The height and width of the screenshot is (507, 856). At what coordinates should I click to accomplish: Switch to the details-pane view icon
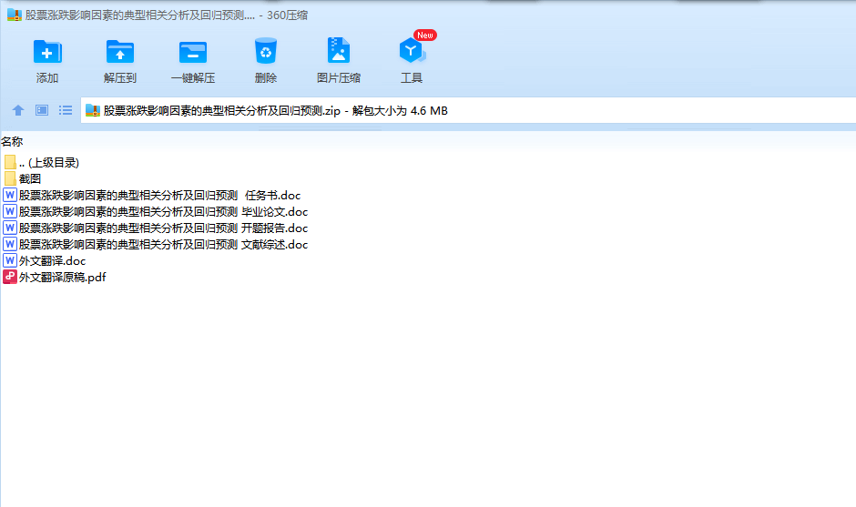pyautogui.click(x=42, y=110)
